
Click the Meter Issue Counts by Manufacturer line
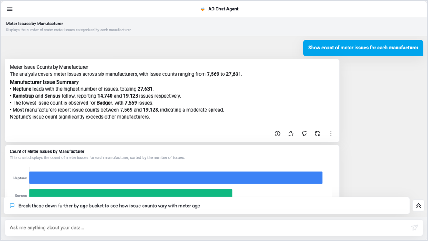49,67
